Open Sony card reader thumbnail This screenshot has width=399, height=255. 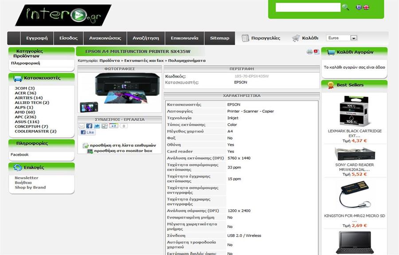pyautogui.click(x=355, y=153)
